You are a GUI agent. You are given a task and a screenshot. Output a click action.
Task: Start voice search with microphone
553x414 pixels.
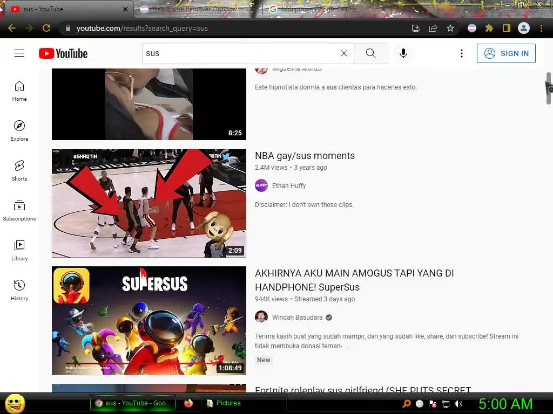coord(403,53)
